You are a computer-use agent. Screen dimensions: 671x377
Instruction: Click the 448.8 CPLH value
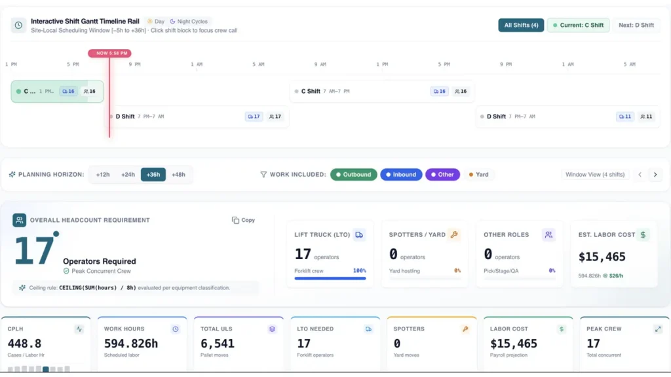(24, 343)
